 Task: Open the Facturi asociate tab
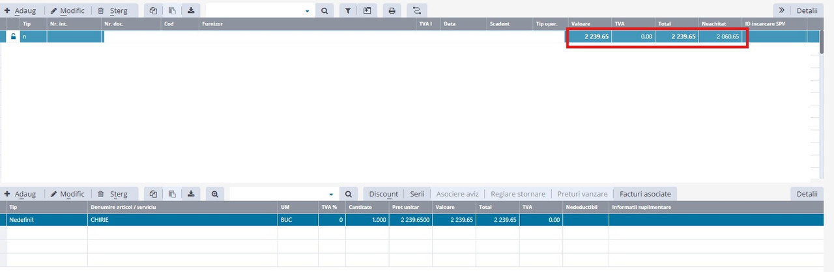pos(645,194)
